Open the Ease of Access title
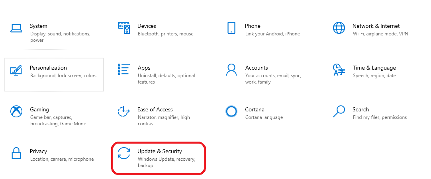This screenshot has height=179, width=431. coord(155,109)
